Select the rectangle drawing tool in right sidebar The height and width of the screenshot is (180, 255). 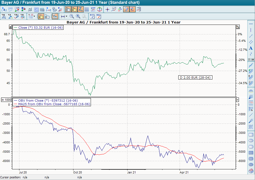(251, 134)
